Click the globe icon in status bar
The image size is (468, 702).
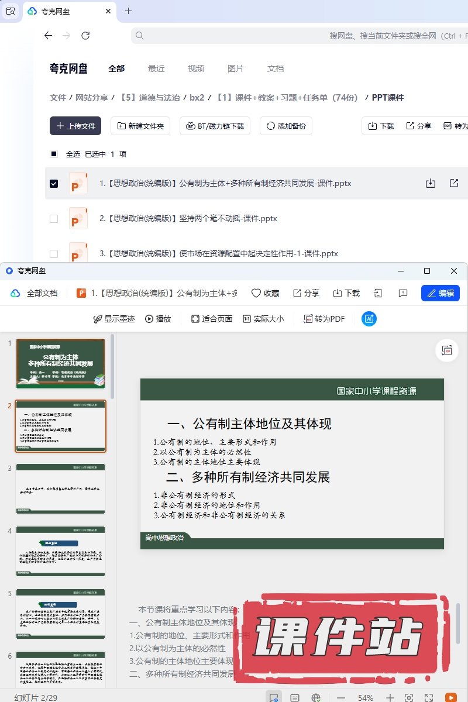316,697
